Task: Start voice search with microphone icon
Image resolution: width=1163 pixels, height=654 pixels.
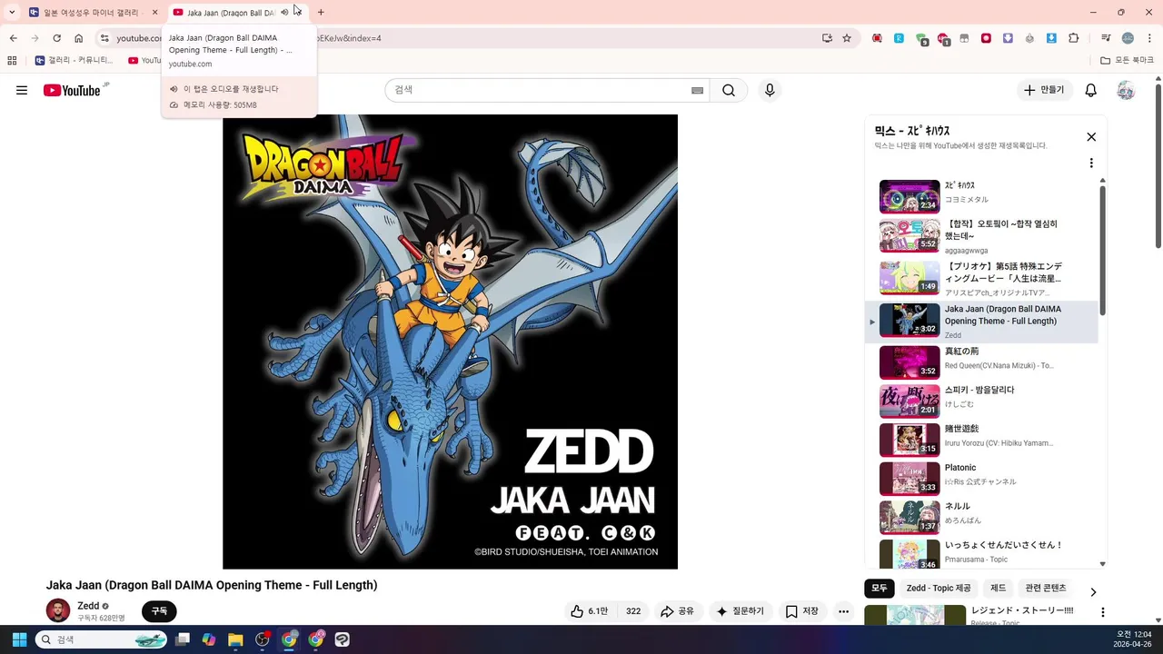Action: click(770, 90)
